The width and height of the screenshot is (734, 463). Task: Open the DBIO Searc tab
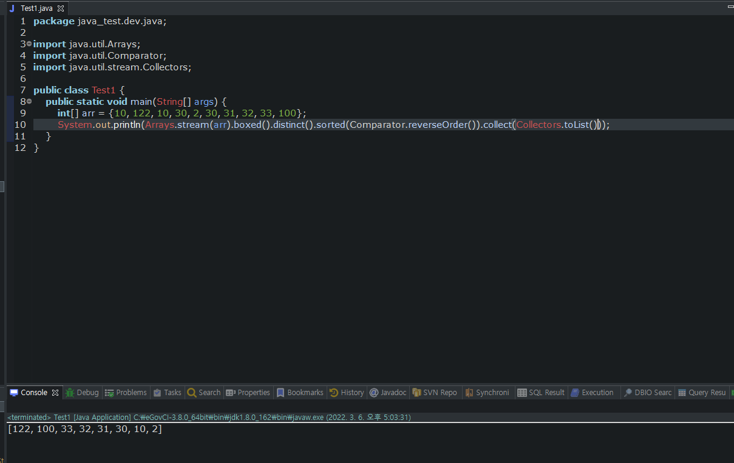pyautogui.click(x=648, y=393)
